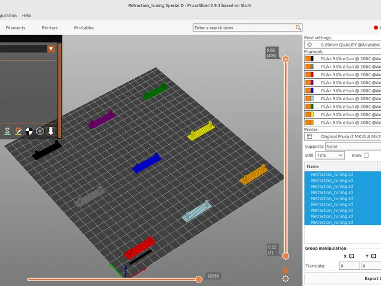Click the lock icon under layer slider
This screenshot has height=286, width=381.
coord(286,270)
